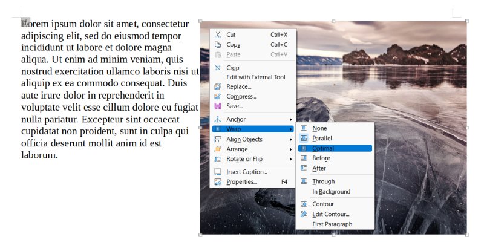Viewport: 484px width, 248px height.
Task: Select Crop menu entry
Action: click(x=253, y=68)
